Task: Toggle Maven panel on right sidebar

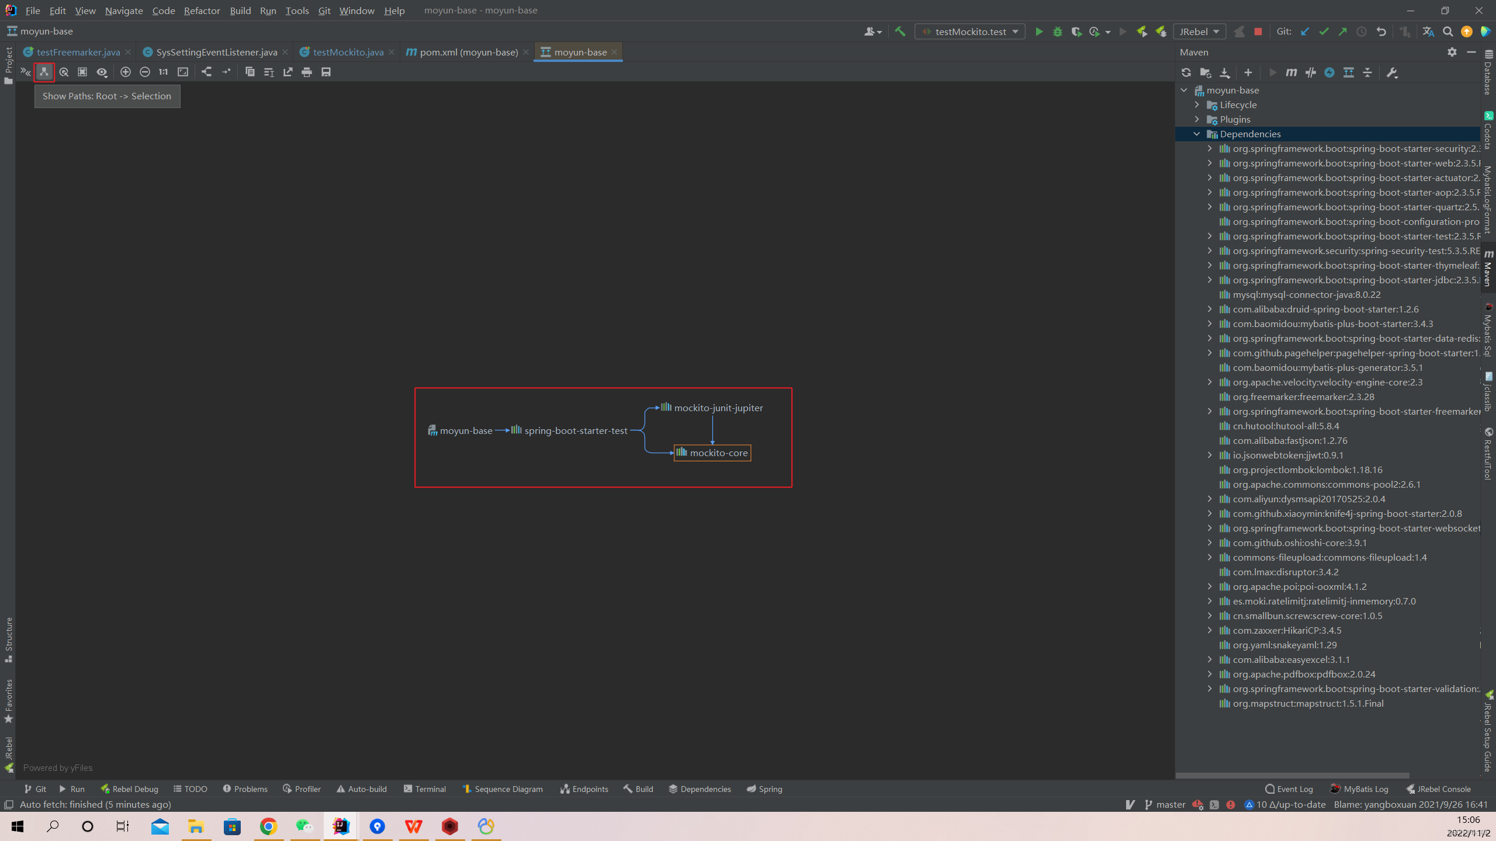Action: (x=1488, y=269)
